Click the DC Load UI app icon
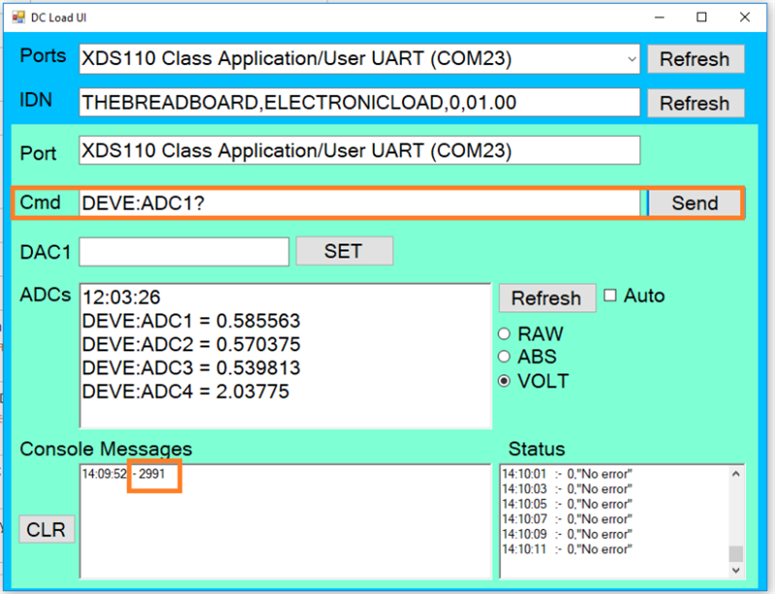 (17, 17)
